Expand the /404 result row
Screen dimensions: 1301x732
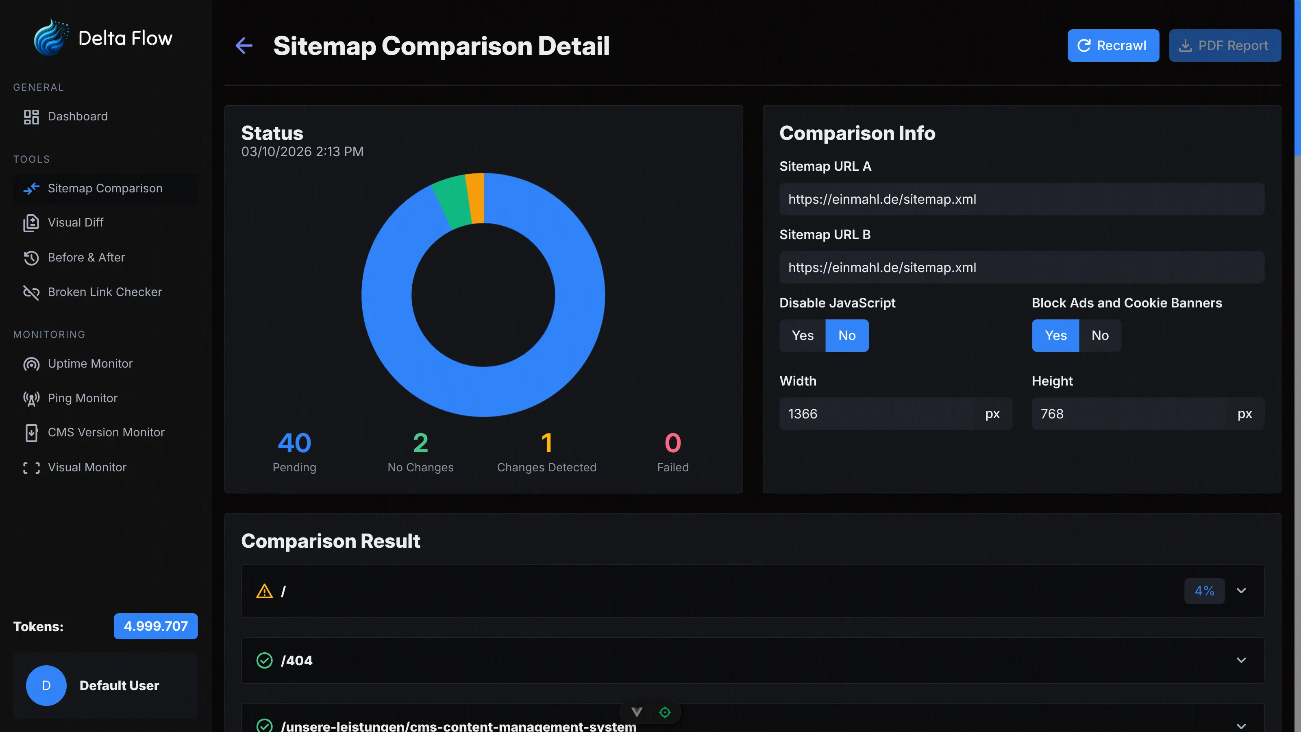pyautogui.click(x=1240, y=660)
